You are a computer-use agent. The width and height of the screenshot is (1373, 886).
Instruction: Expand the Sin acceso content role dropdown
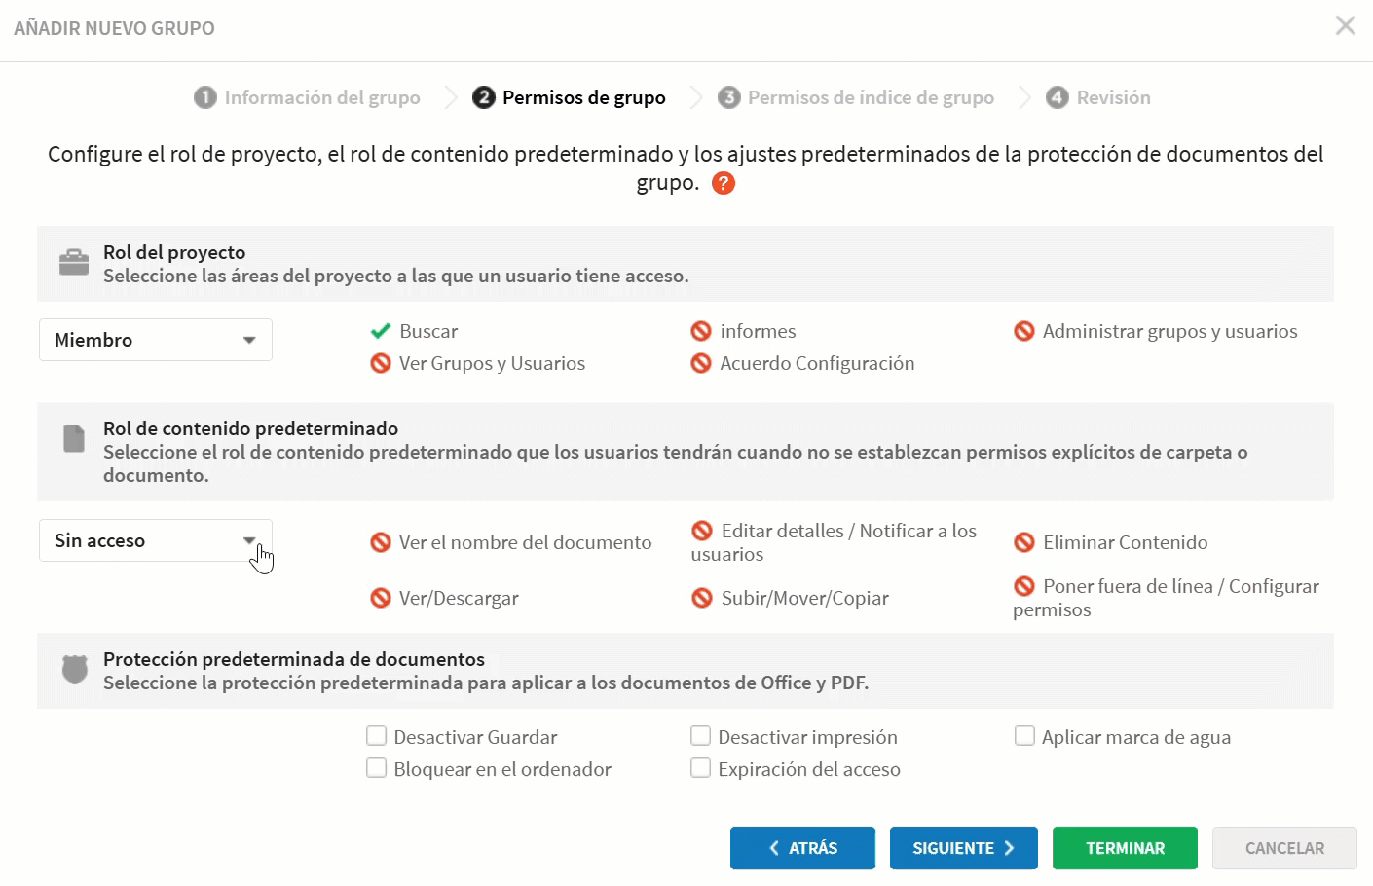156,540
